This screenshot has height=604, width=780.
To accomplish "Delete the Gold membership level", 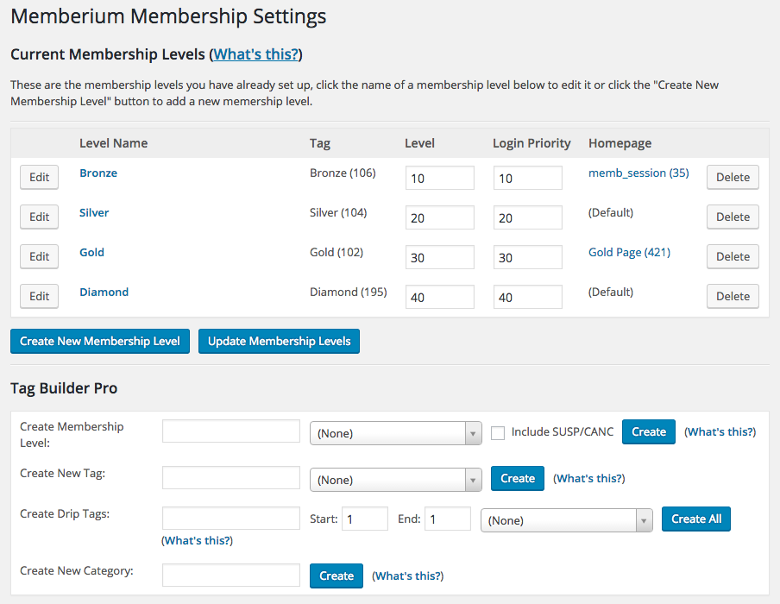I will 733,257.
